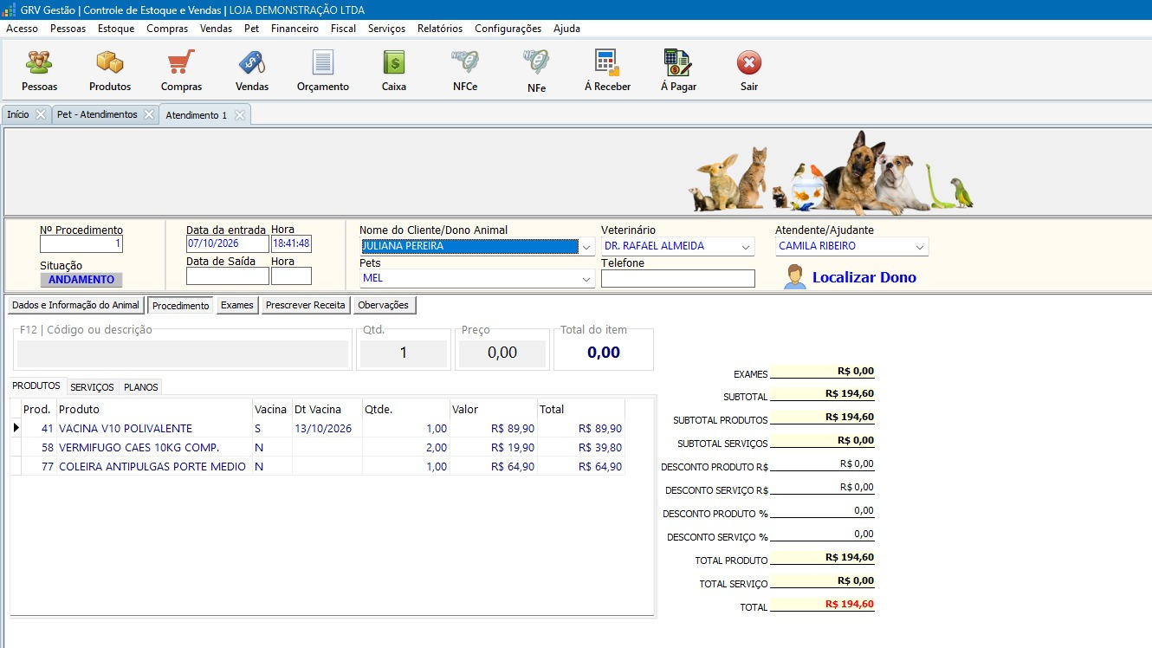Open the Á Pagar toolbar icon
Viewport: 1152px width, 648px height.
[x=678, y=63]
